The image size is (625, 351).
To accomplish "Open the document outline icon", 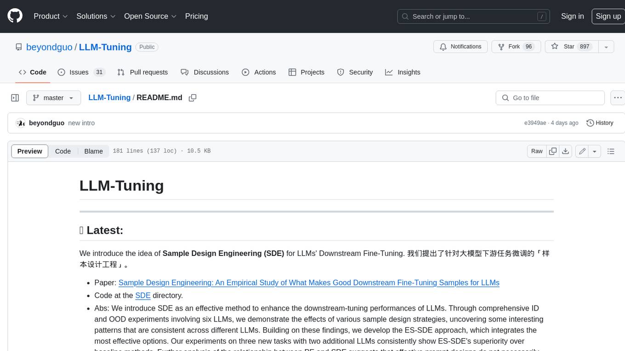I will 611,151.
